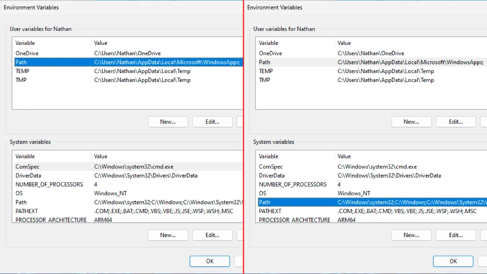
Task: Select the PATHEXT system variable row
Action: tap(26, 211)
